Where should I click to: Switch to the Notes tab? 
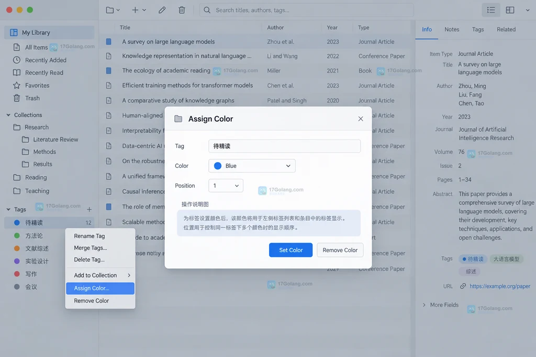[x=452, y=29]
